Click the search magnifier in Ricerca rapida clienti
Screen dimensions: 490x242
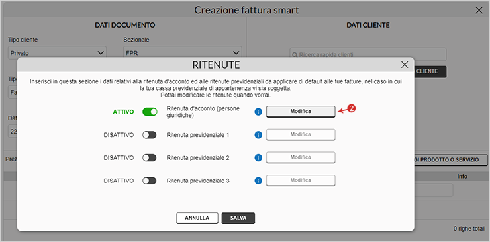pos(295,55)
